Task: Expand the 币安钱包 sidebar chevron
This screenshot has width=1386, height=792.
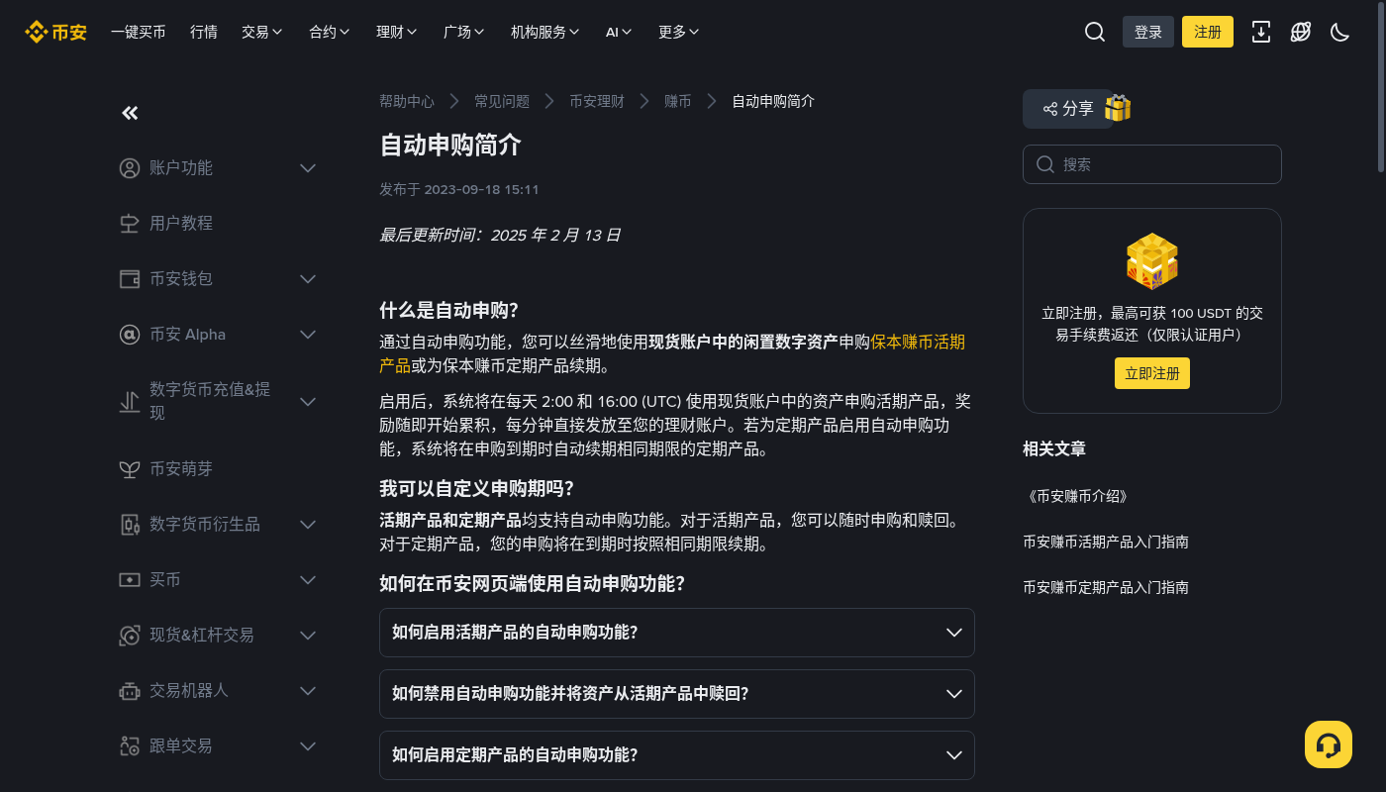Action: (308, 279)
